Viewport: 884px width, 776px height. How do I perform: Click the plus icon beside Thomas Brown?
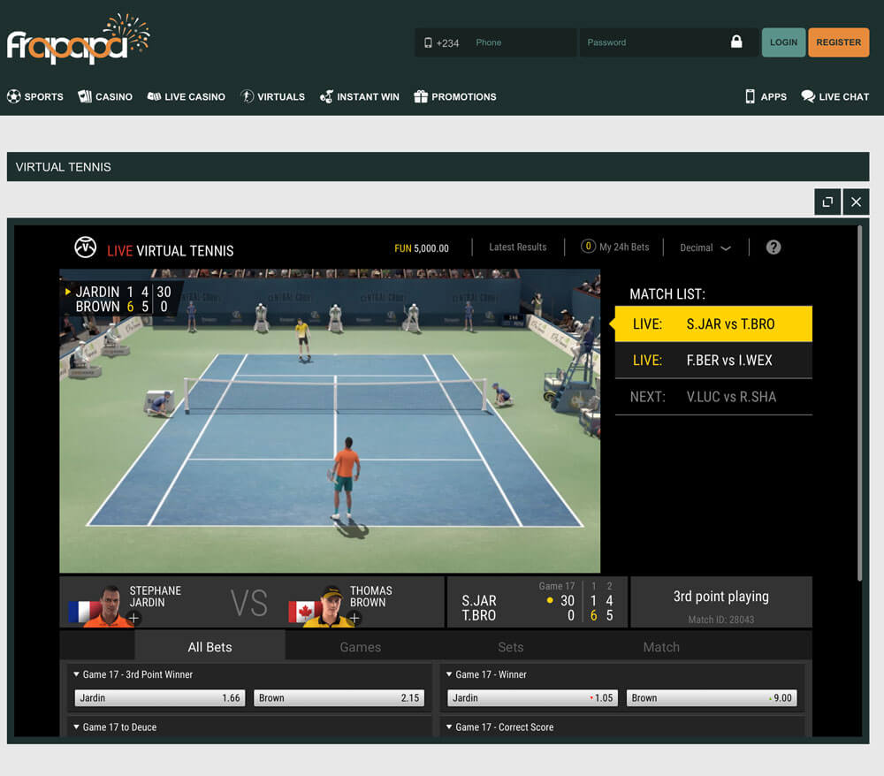point(354,618)
